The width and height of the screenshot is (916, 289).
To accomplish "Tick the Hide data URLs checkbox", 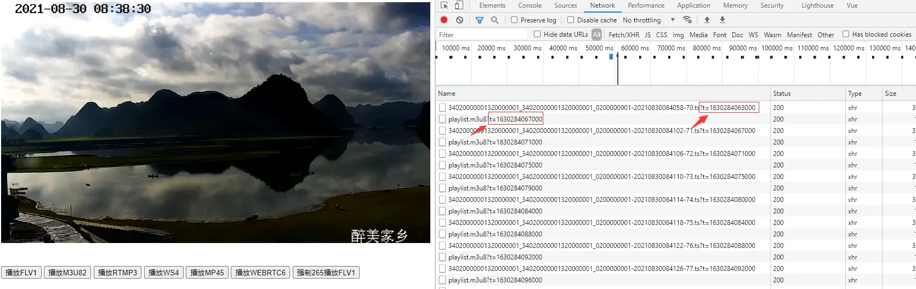I will click(537, 34).
